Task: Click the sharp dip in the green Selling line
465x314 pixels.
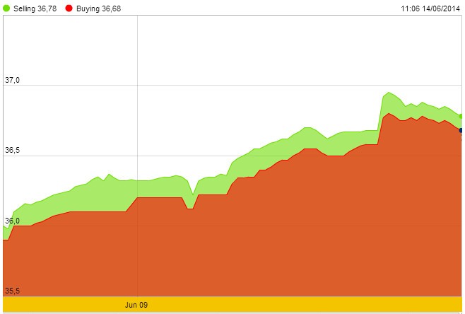Action: (192, 194)
